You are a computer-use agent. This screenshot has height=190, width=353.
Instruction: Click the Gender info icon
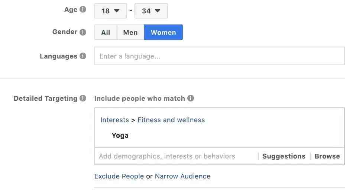coord(83,32)
